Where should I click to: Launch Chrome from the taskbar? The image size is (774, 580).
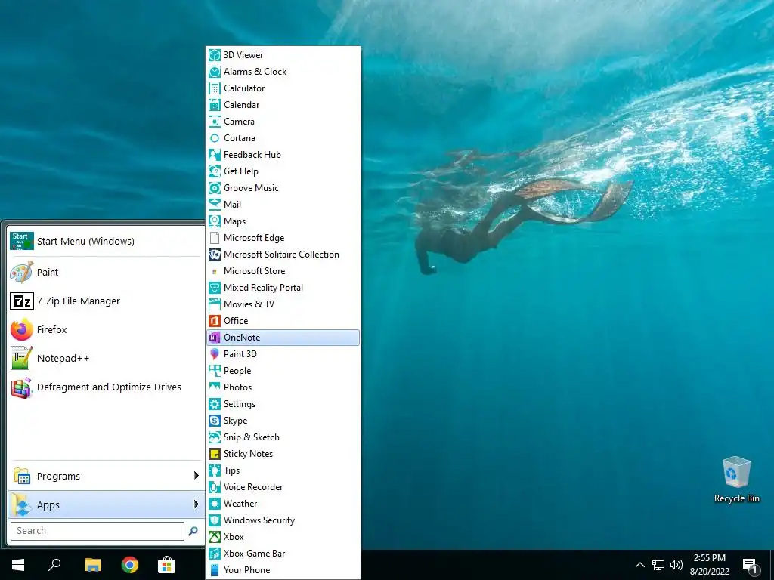[130, 565]
